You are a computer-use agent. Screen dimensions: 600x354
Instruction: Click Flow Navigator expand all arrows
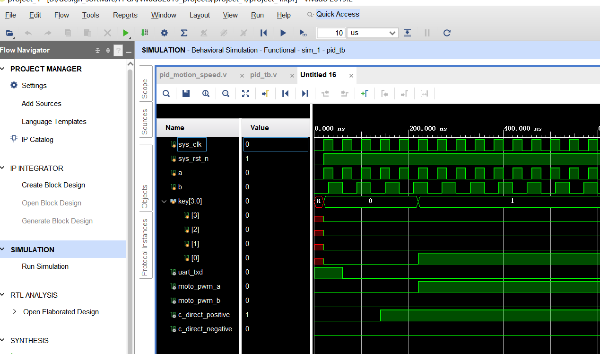coord(108,50)
